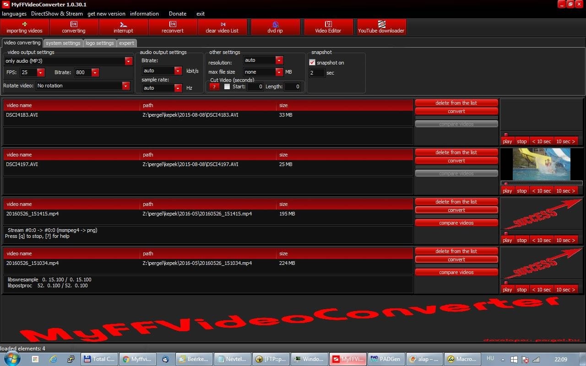Open the DirectShow & Stream menu
The width and height of the screenshot is (586, 366).
tap(57, 14)
